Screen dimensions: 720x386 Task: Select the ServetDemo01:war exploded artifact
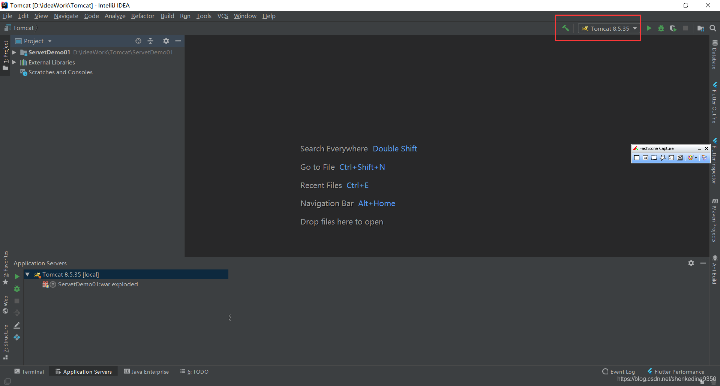[x=98, y=284]
